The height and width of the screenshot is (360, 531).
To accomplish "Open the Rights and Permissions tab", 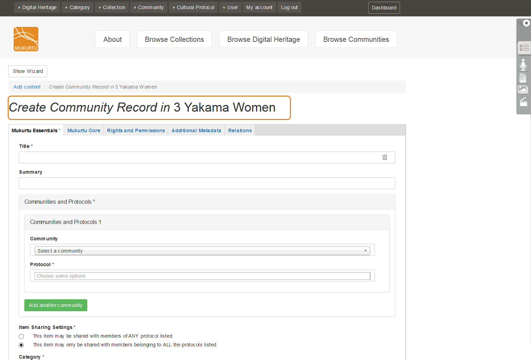I will point(136,130).
